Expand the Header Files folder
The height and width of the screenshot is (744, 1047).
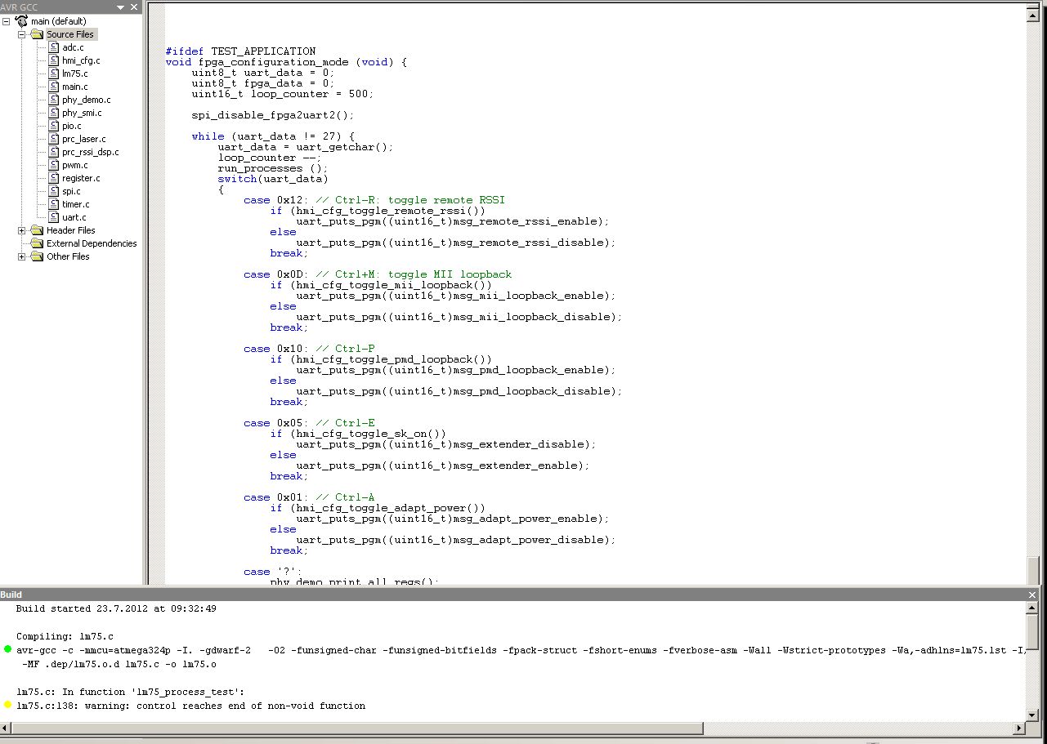(22, 230)
